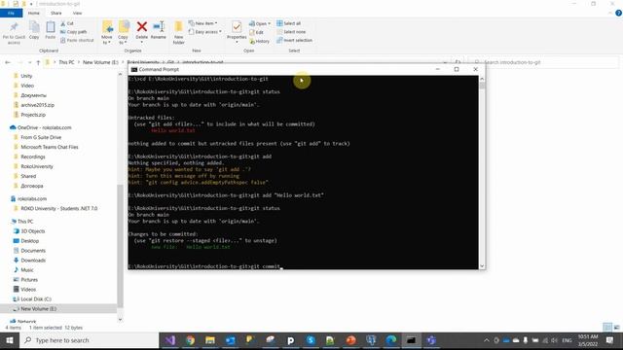Click Paste shortcut in ribbon
623x350 pixels.
[78, 40]
